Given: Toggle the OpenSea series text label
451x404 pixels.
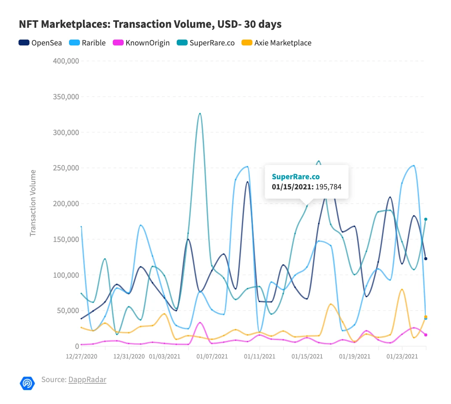Looking at the screenshot, I should click(x=46, y=43).
